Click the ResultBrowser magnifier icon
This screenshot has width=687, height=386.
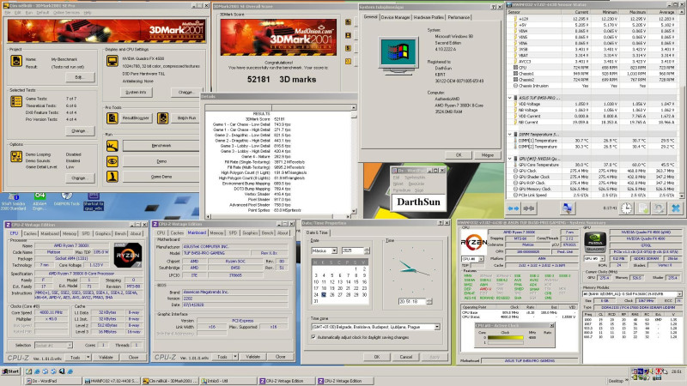click(112, 118)
